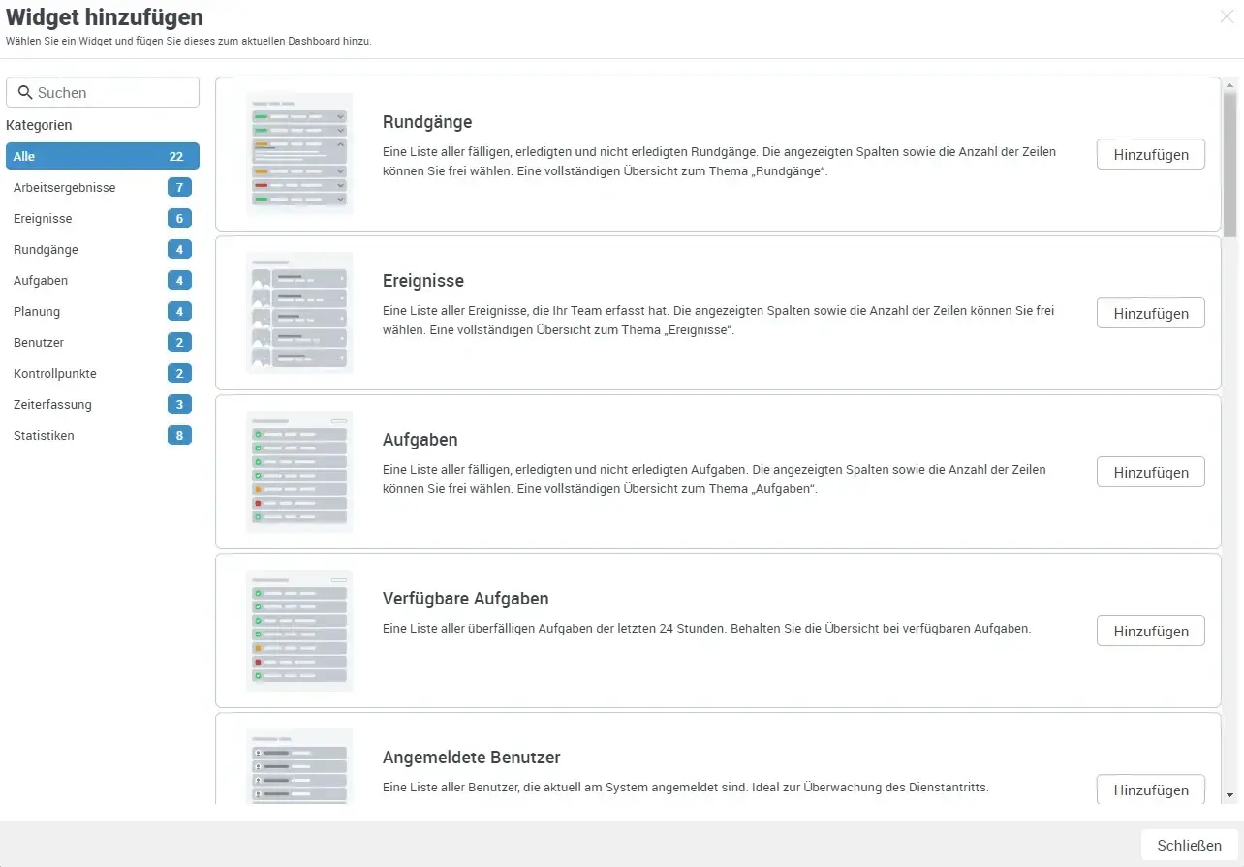This screenshot has height=867, width=1244.
Task: Select the "Planung" category
Action: (102, 311)
